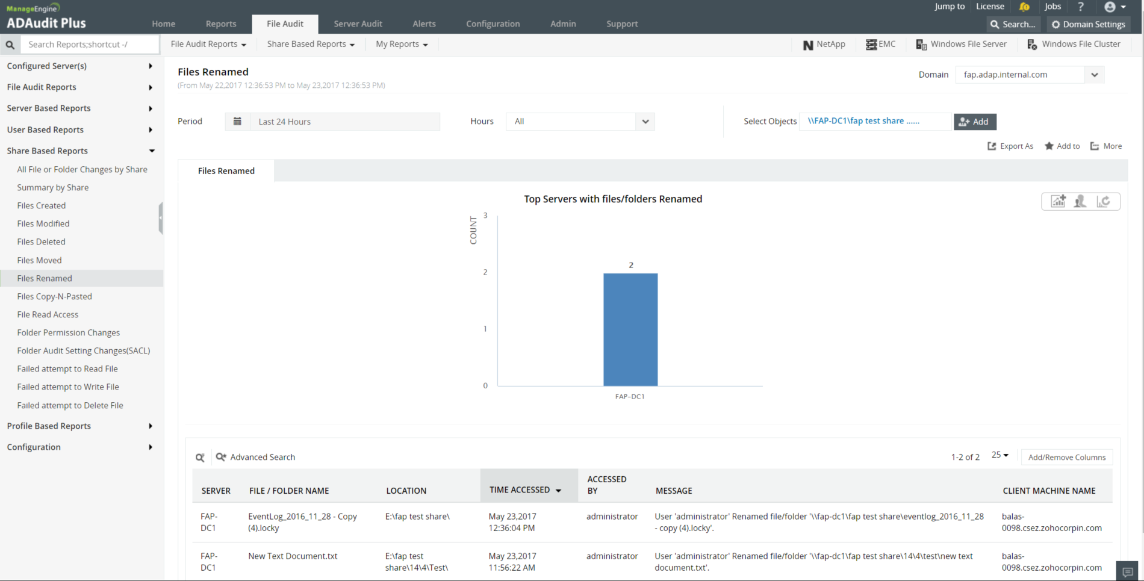Click the refresh chart icon above graph

tap(1103, 202)
